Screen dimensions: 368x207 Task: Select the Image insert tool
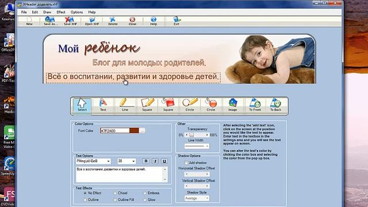tap(232, 105)
